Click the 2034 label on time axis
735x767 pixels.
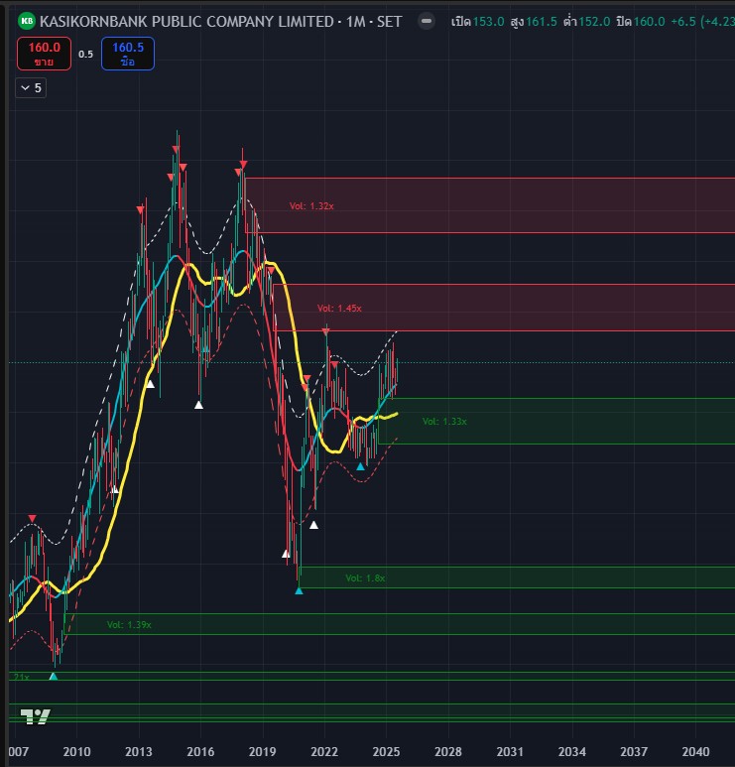572,752
